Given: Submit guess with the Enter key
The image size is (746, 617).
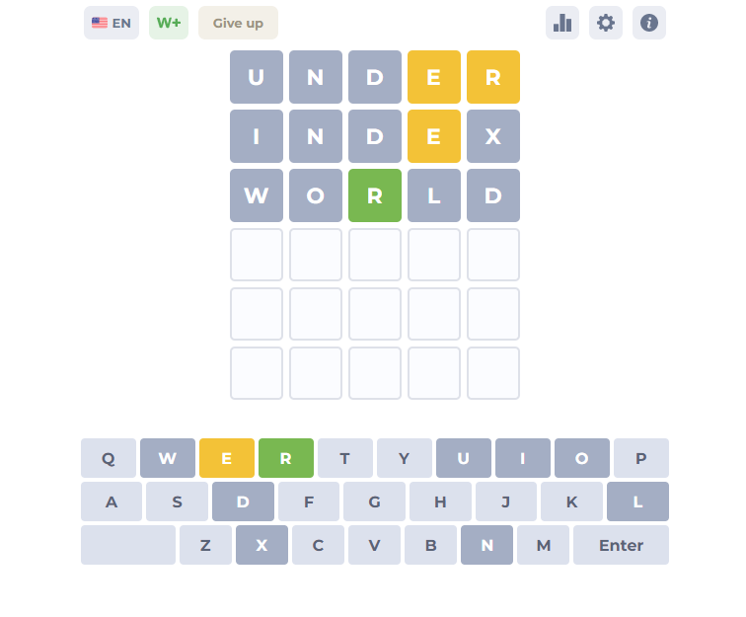Looking at the screenshot, I should (621, 545).
